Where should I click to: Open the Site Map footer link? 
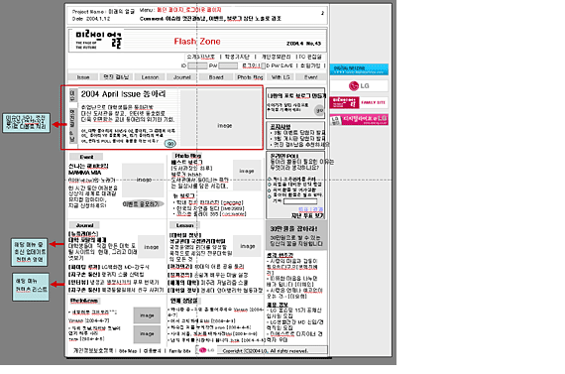pyautogui.click(x=128, y=351)
